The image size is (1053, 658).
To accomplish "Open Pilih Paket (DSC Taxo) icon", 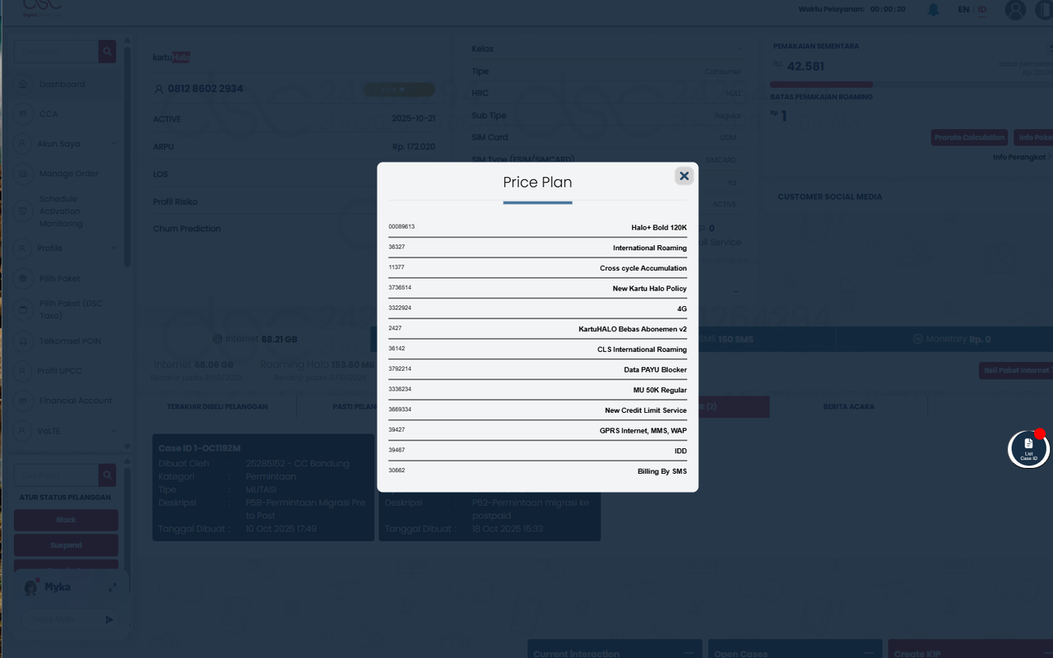I will tap(23, 309).
